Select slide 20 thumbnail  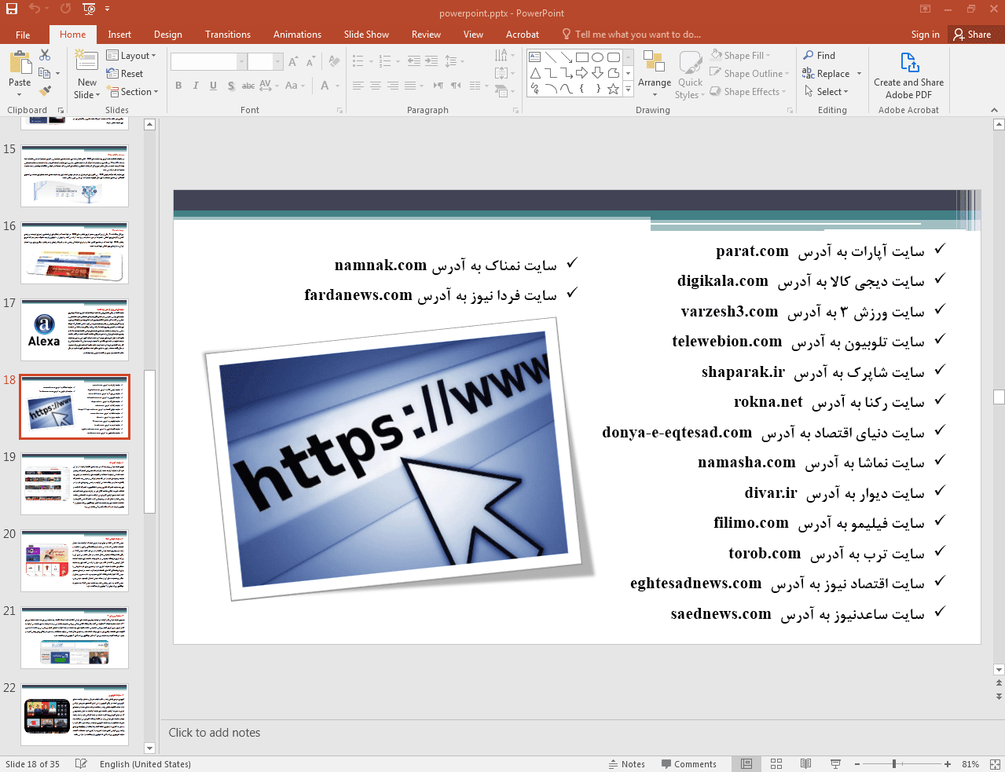75,561
